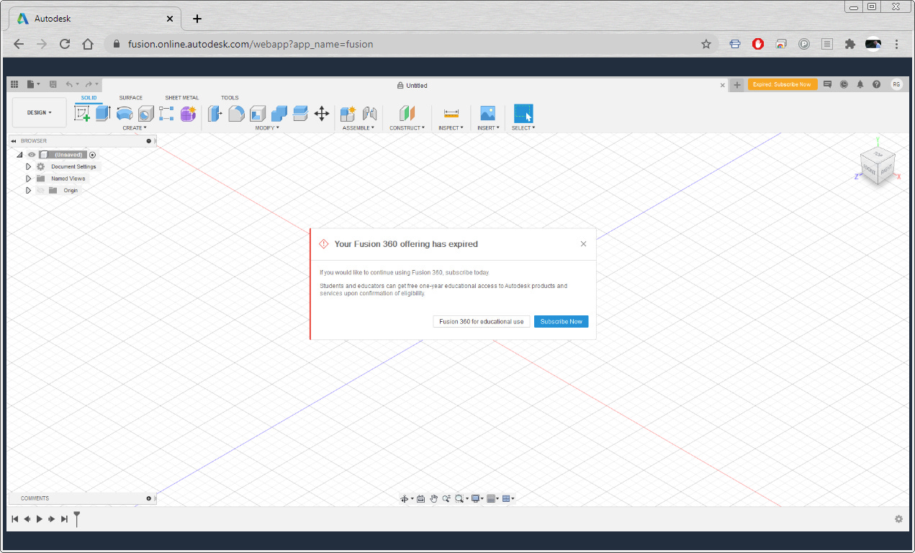Click the Save disk icon
Viewport: 915px width, 553px height.
tap(53, 84)
